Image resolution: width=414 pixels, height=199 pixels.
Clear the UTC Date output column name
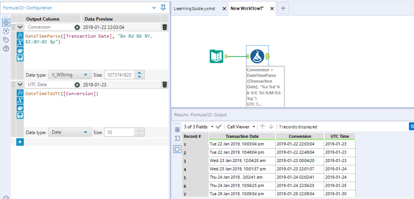point(77,85)
